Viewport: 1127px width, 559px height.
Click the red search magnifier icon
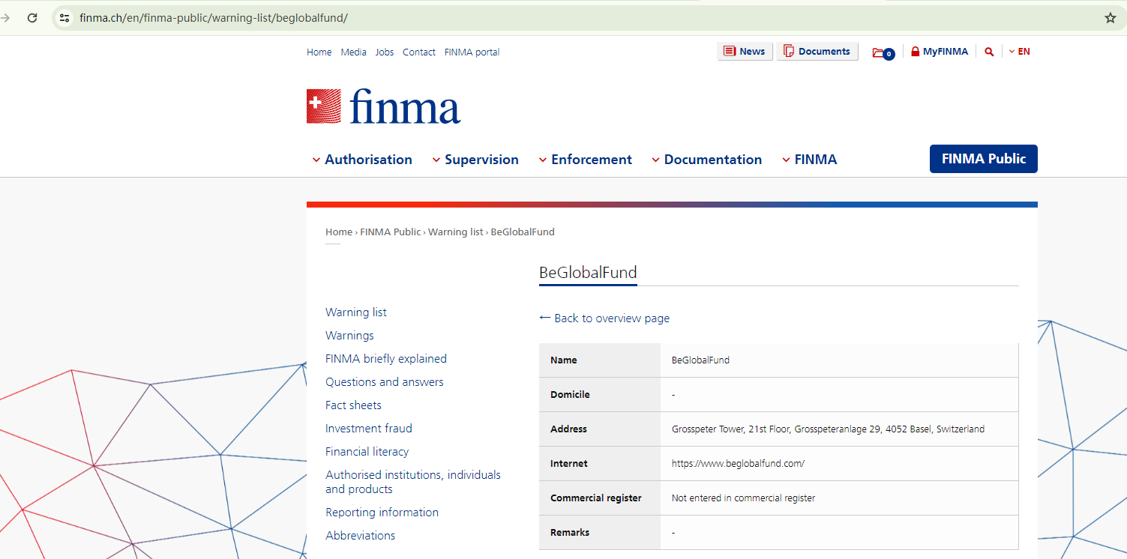point(989,52)
